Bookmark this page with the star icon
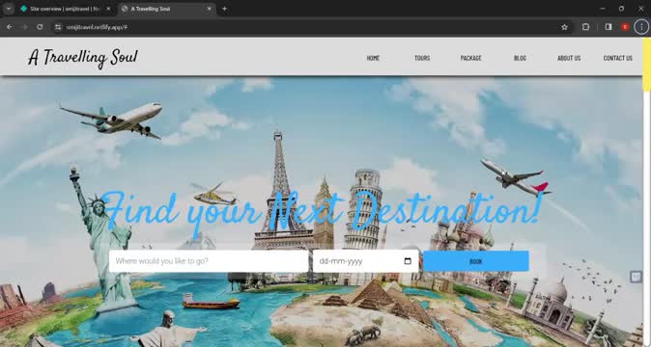The width and height of the screenshot is (651, 347). click(564, 27)
